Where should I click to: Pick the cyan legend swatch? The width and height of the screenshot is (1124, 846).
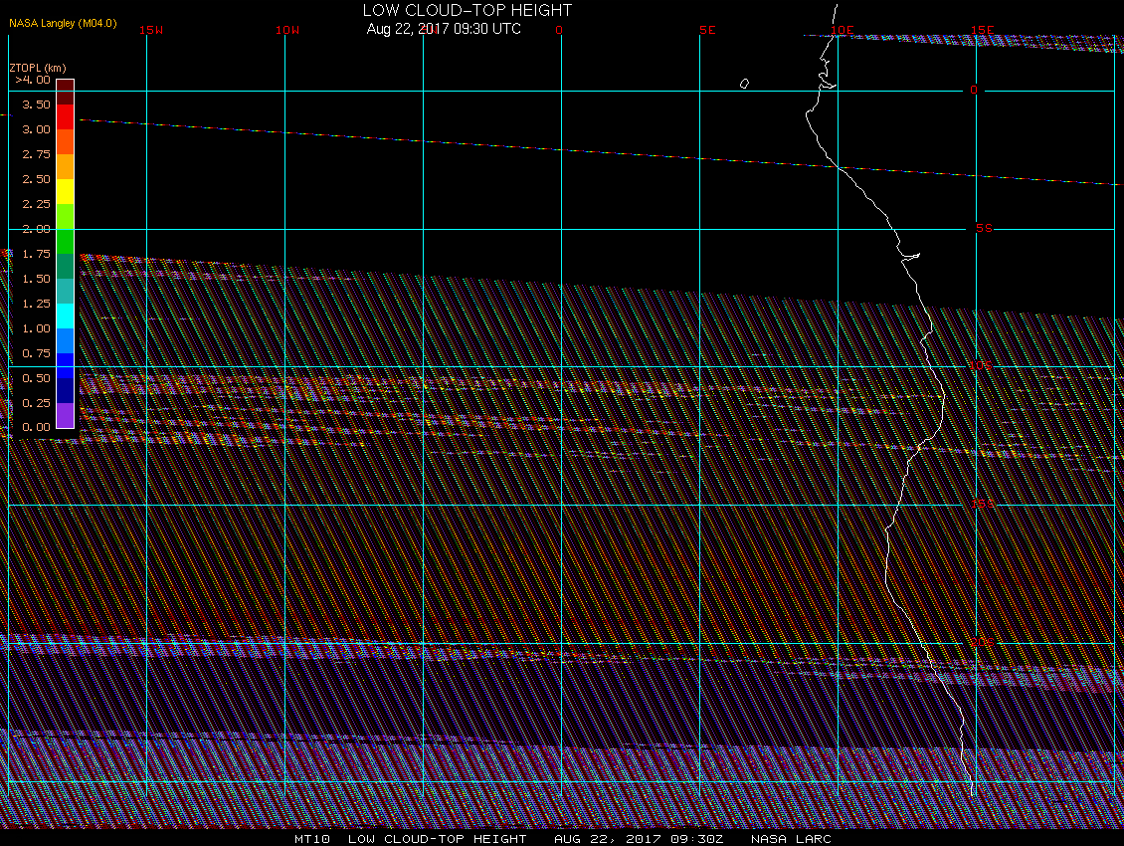point(66,316)
